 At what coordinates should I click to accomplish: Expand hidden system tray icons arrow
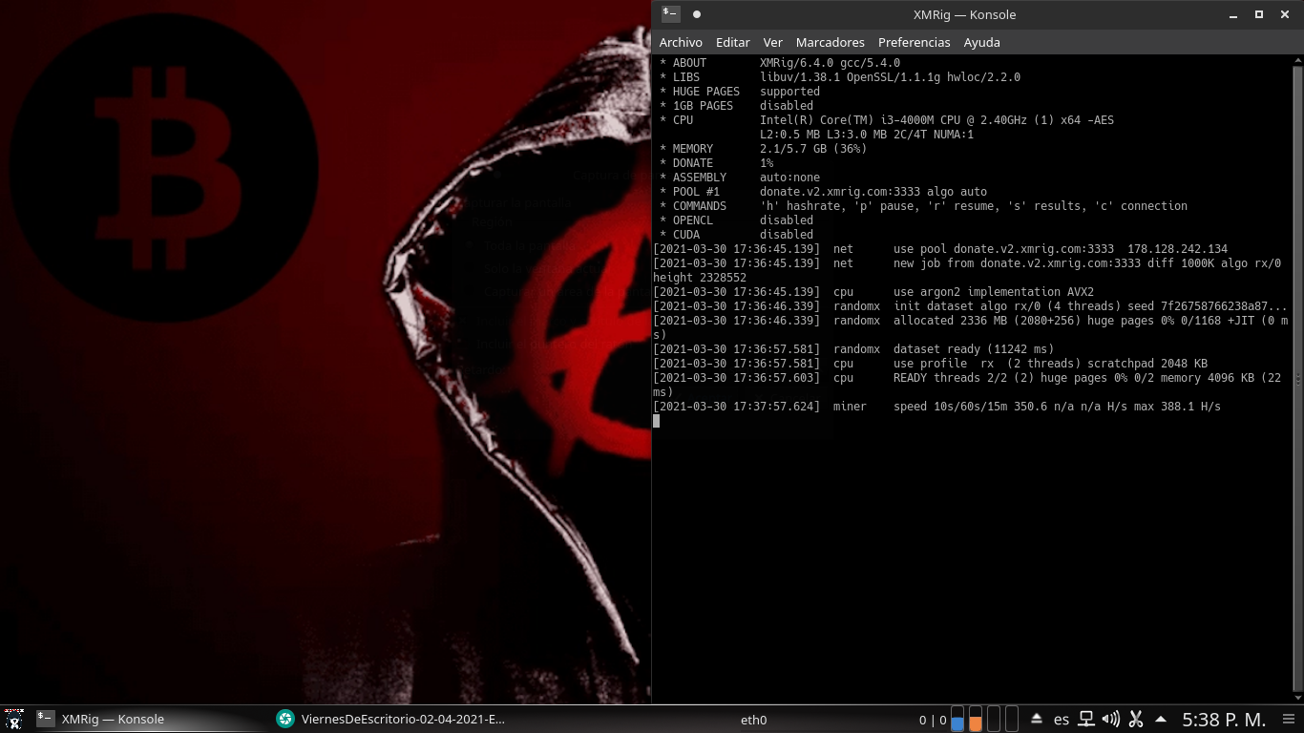1161,720
